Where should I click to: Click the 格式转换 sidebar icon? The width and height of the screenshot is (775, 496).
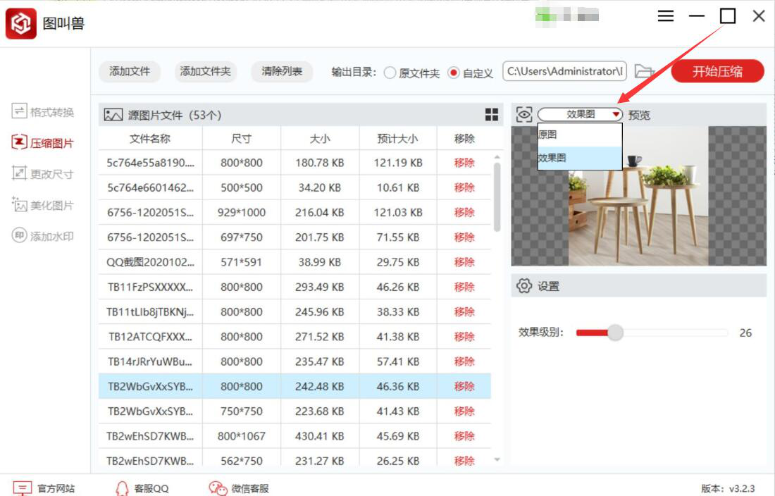(x=19, y=111)
